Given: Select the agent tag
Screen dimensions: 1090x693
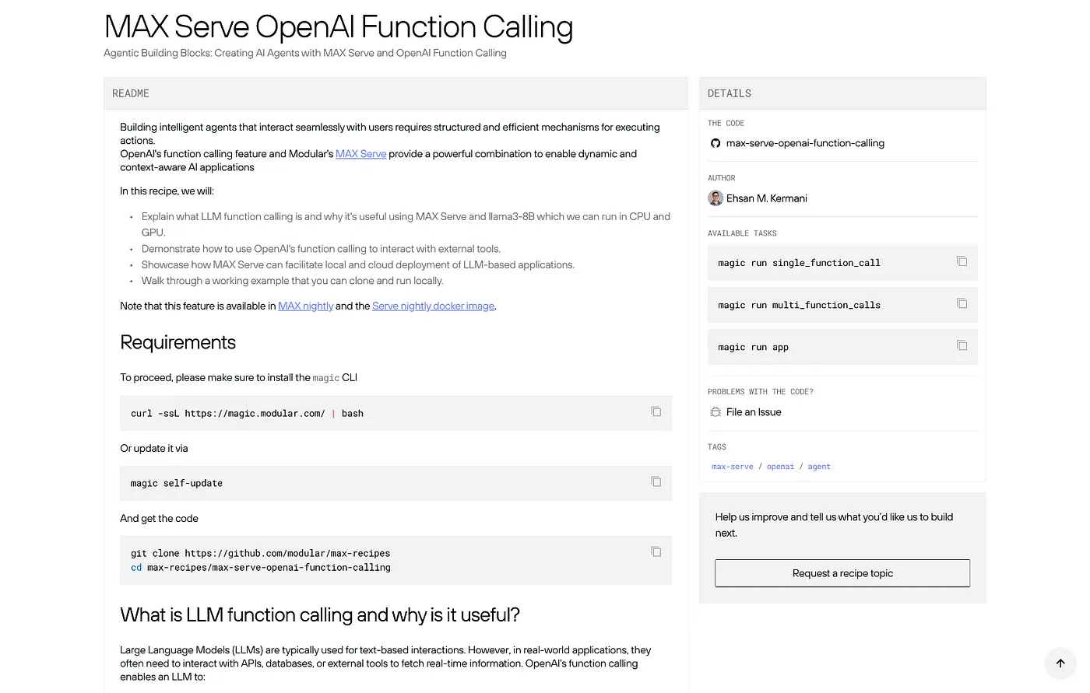Looking at the screenshot, I should (819, 467).
